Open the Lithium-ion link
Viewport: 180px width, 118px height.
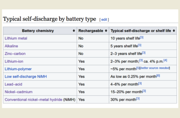click(14, 61)
